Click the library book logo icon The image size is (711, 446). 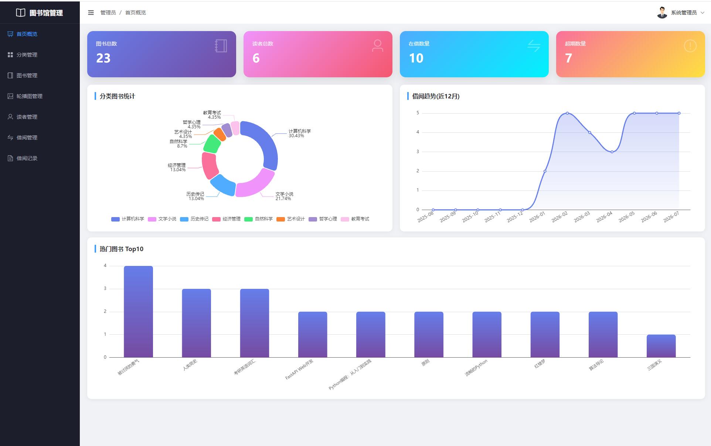coord(21,13)
